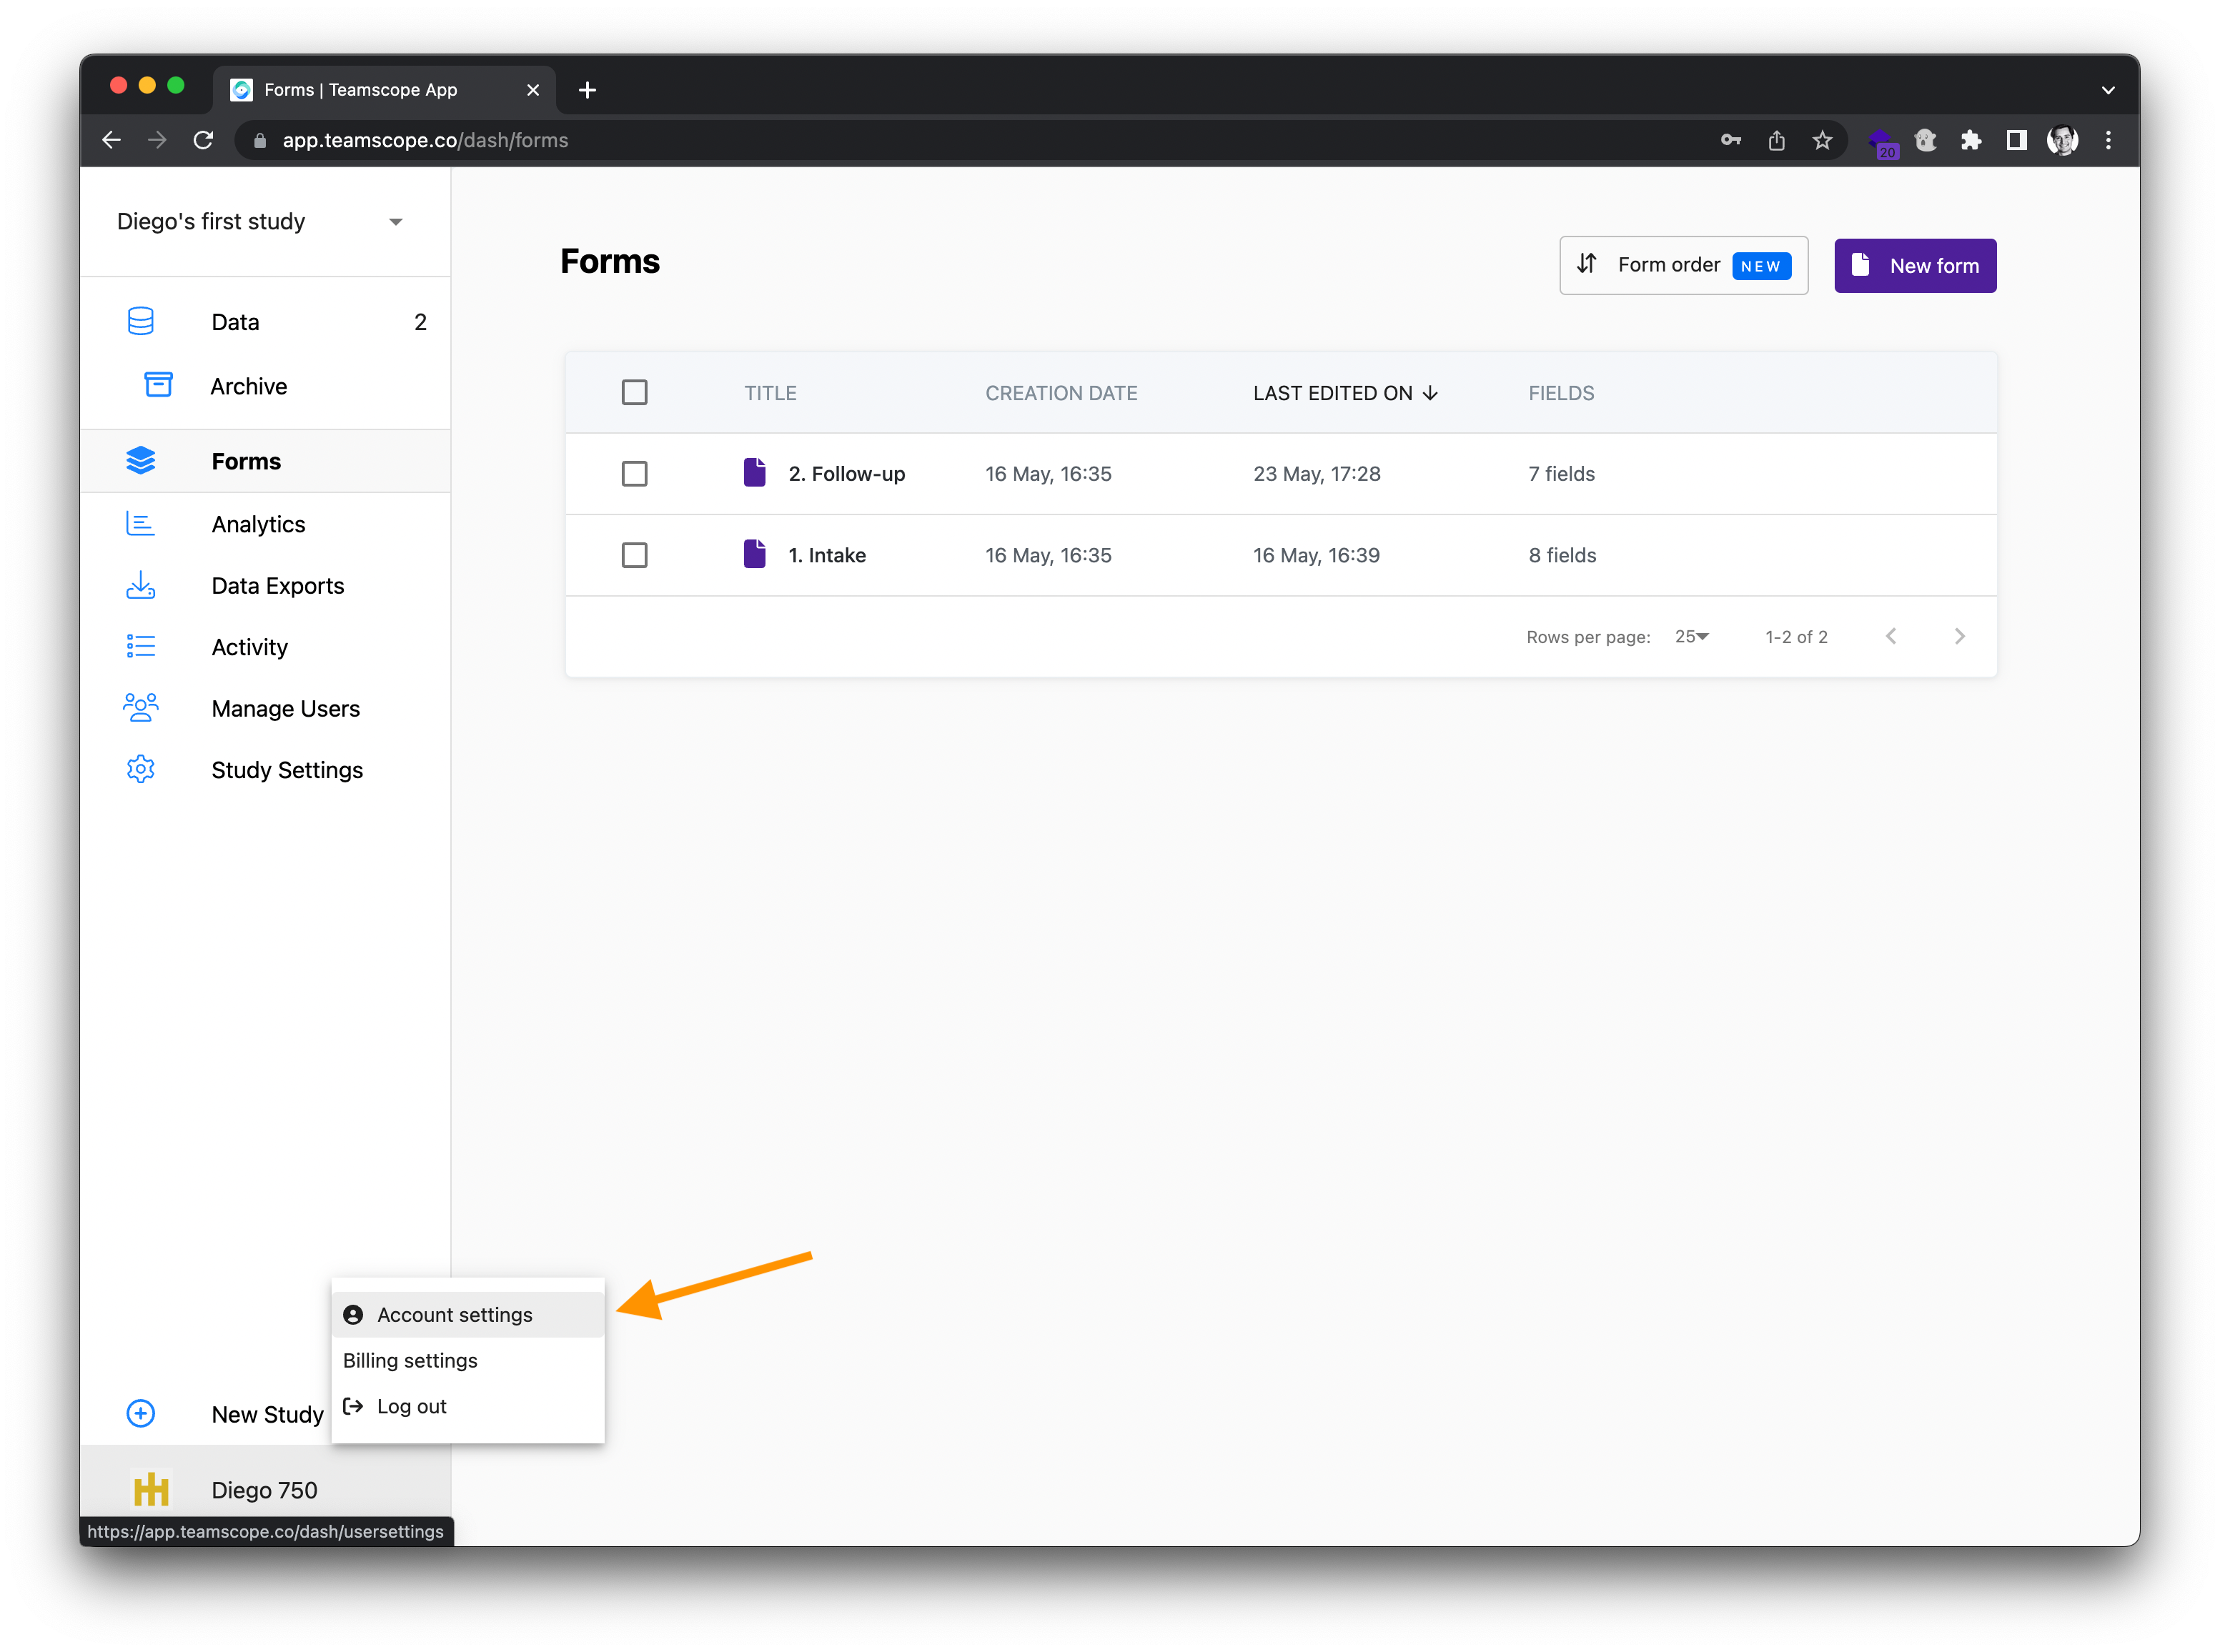Click the Archive box icon

(x=158, y=385)
